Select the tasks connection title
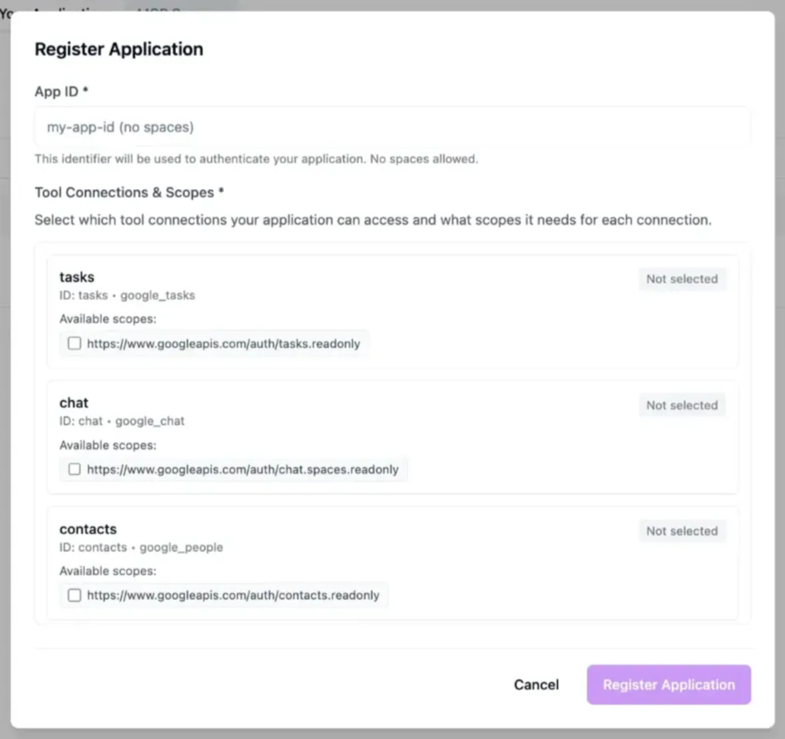785x739 pixels. click(x=77, y=277)
